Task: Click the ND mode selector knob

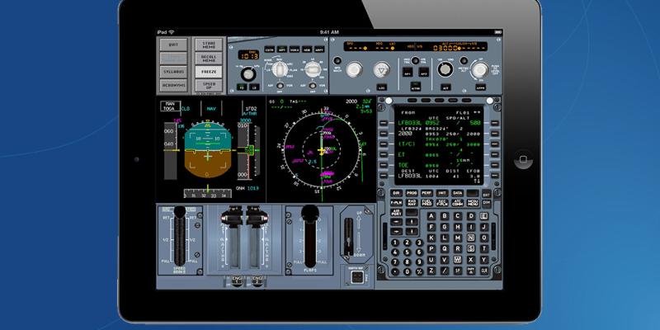Action: click(280, 69)
